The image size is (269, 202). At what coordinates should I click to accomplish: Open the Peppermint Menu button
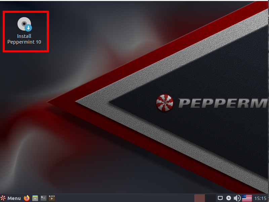[10, 198]
